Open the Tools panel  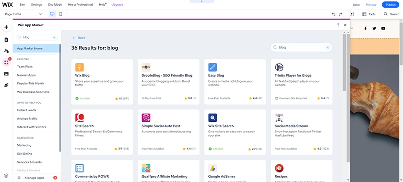[369, 14]
